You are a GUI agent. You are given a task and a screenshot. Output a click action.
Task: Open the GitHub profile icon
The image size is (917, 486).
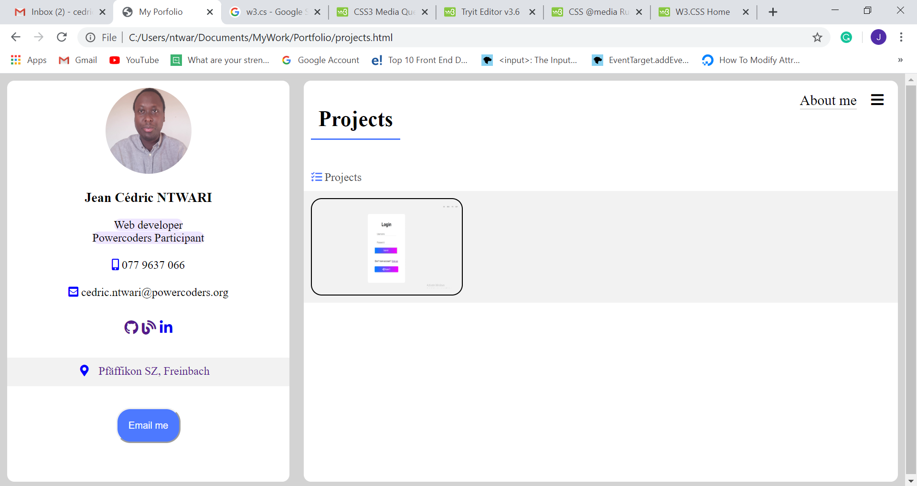tap(131, 328)
